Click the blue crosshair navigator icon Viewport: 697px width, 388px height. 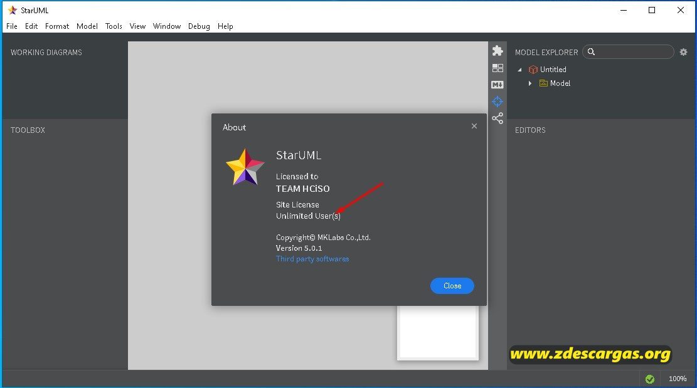pos(497,102)
